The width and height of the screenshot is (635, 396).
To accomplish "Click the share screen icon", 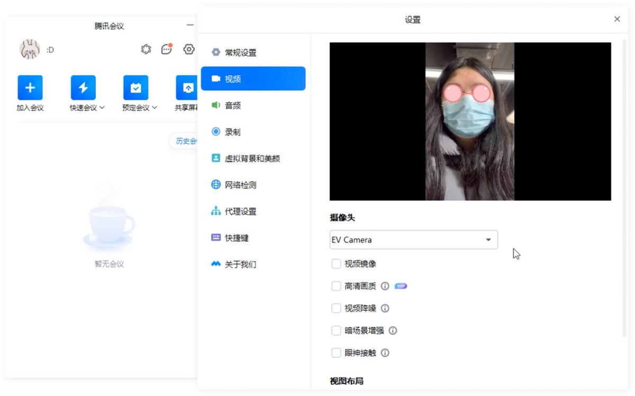I will tap(188, 87).
